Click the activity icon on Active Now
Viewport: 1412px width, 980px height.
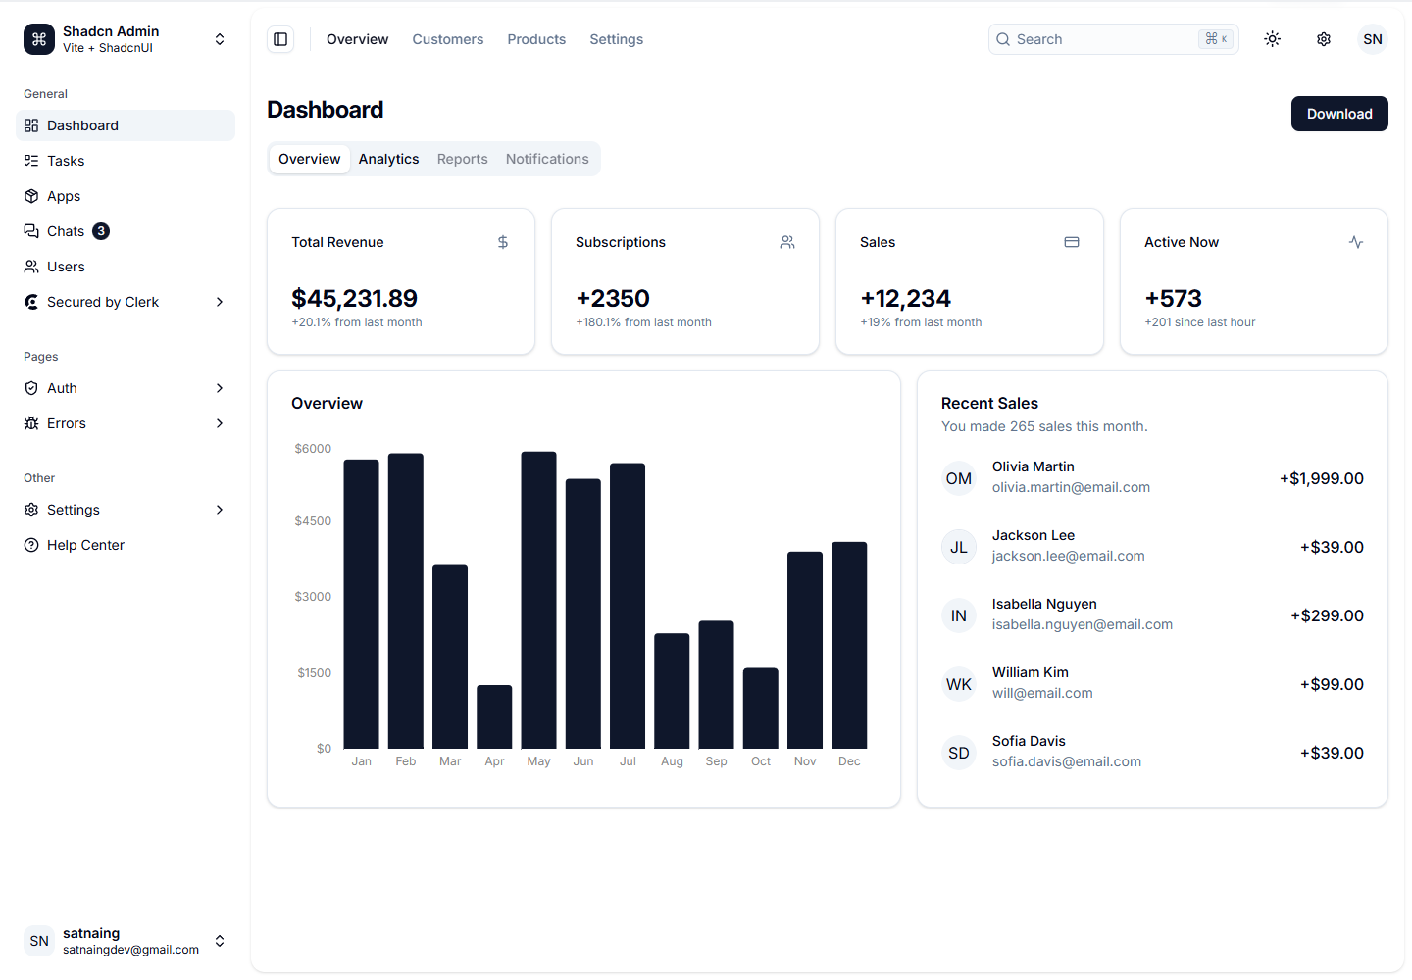1356,242
